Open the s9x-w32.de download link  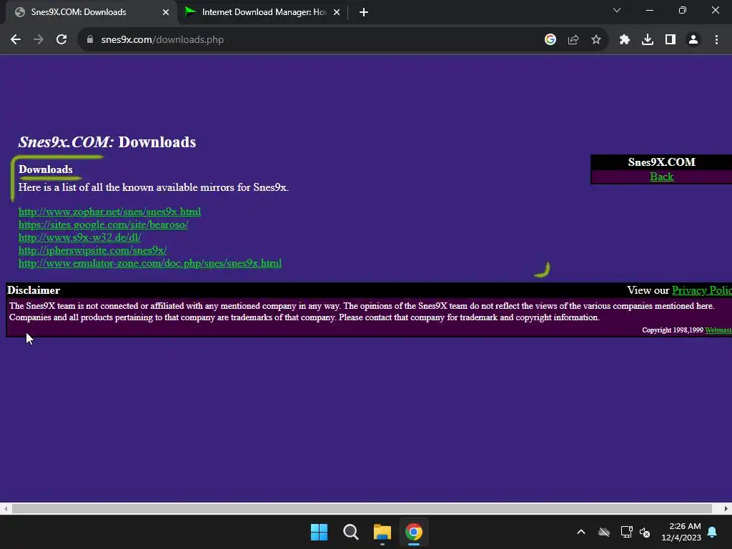click(80, 237)
